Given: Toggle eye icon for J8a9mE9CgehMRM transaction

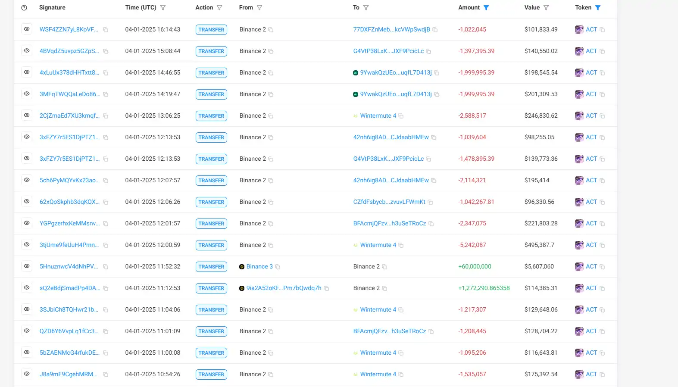Looking at the screenshot, I should (27, 374).
